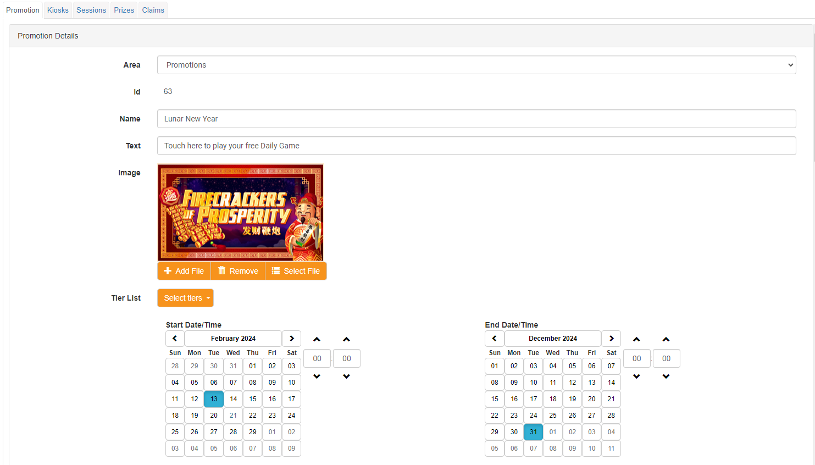Open the Prizes tab
Viewport: 815px width, 465px height.
point(124,10)
